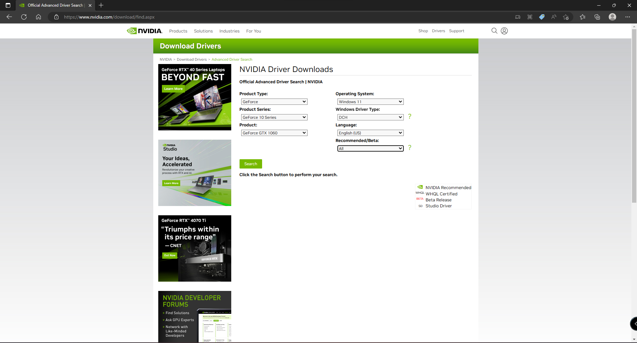
Task: Open the Products menu
Action: pyautogui.click(x=178, y=31)
